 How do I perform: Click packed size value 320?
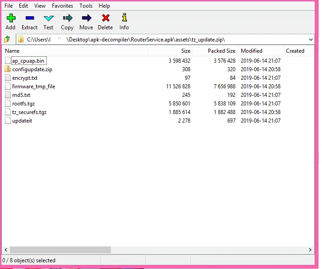tap(231, 69)
